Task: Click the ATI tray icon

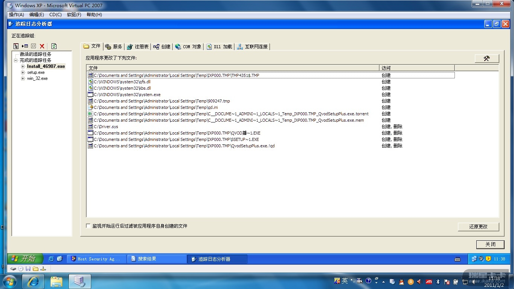Action: [429, 281]
